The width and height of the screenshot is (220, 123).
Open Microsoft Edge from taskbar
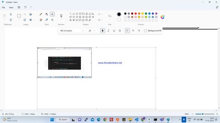coord(99,120)
